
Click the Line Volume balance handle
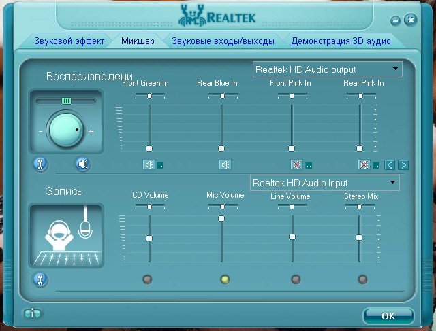click(x=292, y=207)
